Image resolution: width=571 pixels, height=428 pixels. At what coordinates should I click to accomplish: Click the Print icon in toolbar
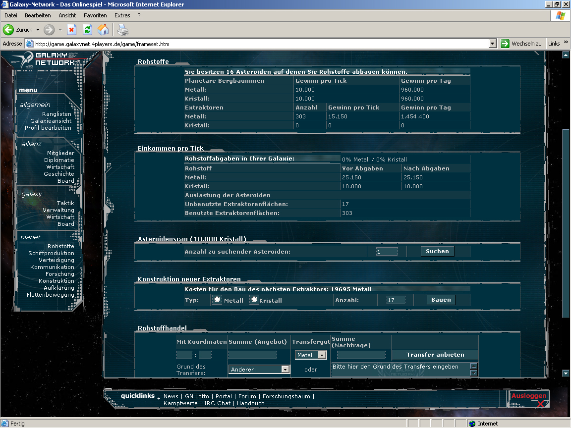(x=122, y=30)
